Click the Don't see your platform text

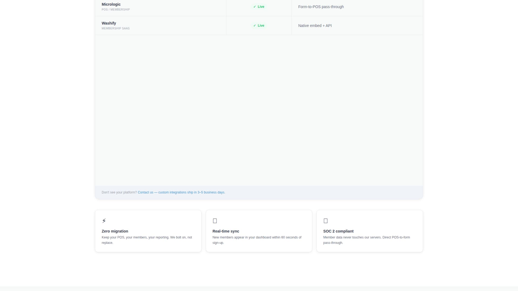click(119, 192)
